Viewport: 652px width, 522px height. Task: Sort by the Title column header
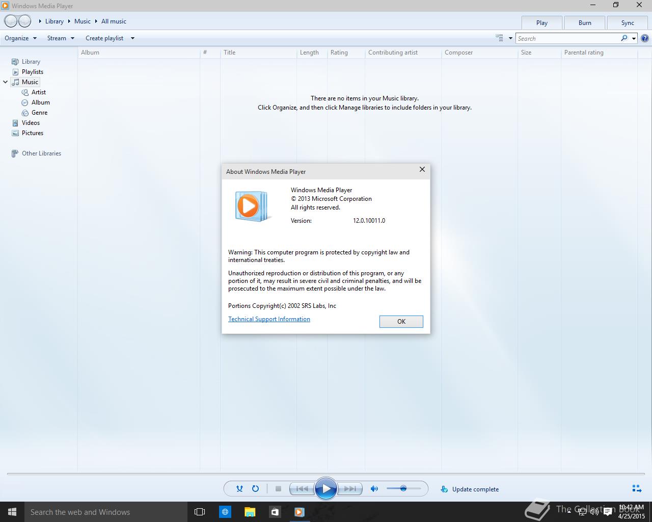258,53
